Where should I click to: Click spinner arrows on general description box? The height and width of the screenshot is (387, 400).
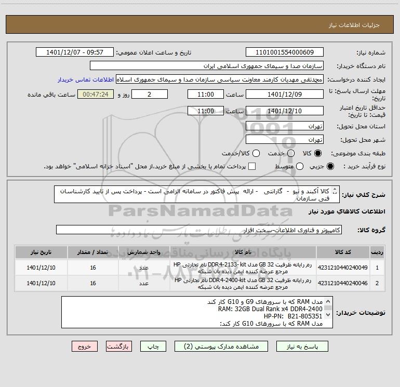pyautogui.click(x=335, y=191)
